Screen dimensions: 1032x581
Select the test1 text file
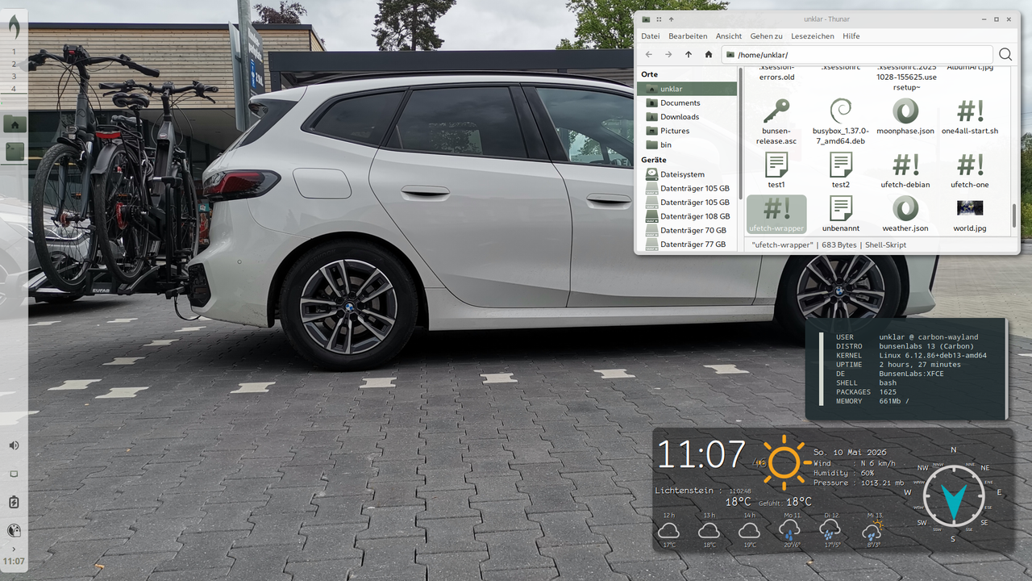776,170
